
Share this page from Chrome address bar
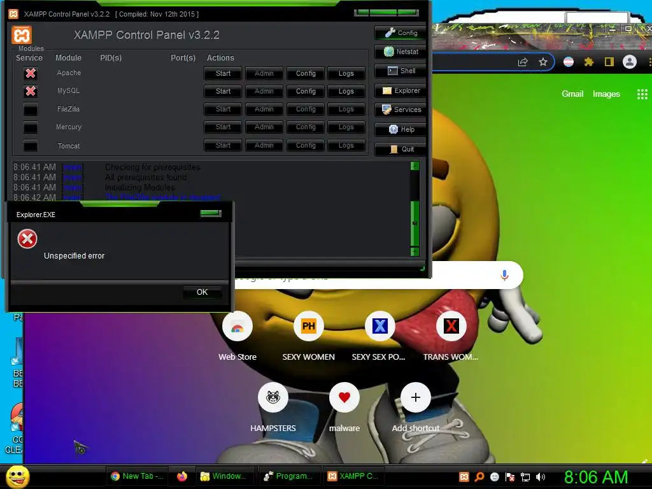coord(523,62)
